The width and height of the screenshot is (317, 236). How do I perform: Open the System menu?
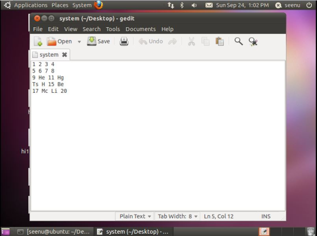click(x=82, y=5)
